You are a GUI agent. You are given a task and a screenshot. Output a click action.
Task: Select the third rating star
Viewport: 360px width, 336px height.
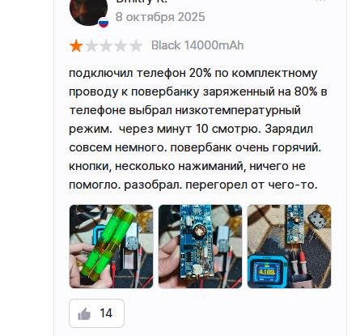point(106,45)
